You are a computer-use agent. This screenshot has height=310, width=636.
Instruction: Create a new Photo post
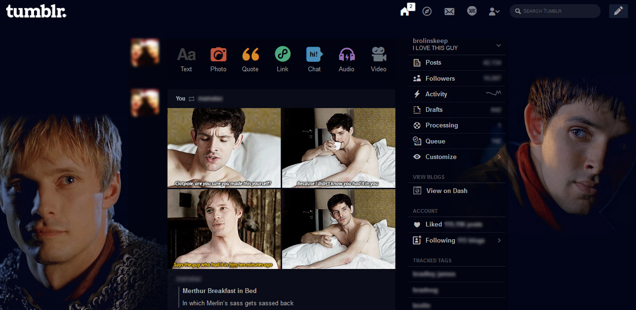[x=218, y=59]
